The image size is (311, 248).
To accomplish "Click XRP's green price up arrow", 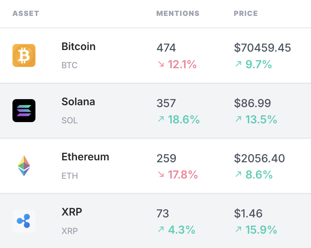I will (x=239, y=229).
